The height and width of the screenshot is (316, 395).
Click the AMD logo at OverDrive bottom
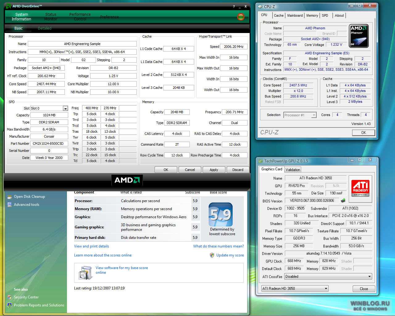point(127,180)
